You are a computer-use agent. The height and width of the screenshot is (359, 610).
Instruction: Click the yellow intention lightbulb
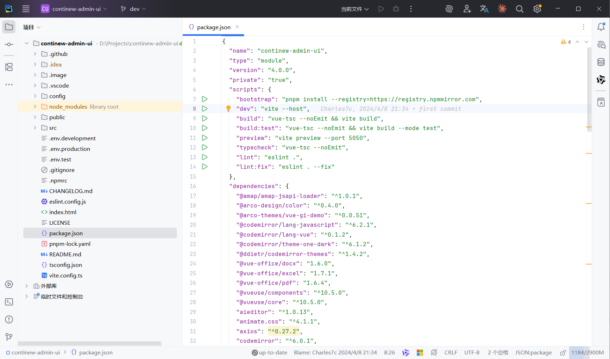click(x=228, y=109)
